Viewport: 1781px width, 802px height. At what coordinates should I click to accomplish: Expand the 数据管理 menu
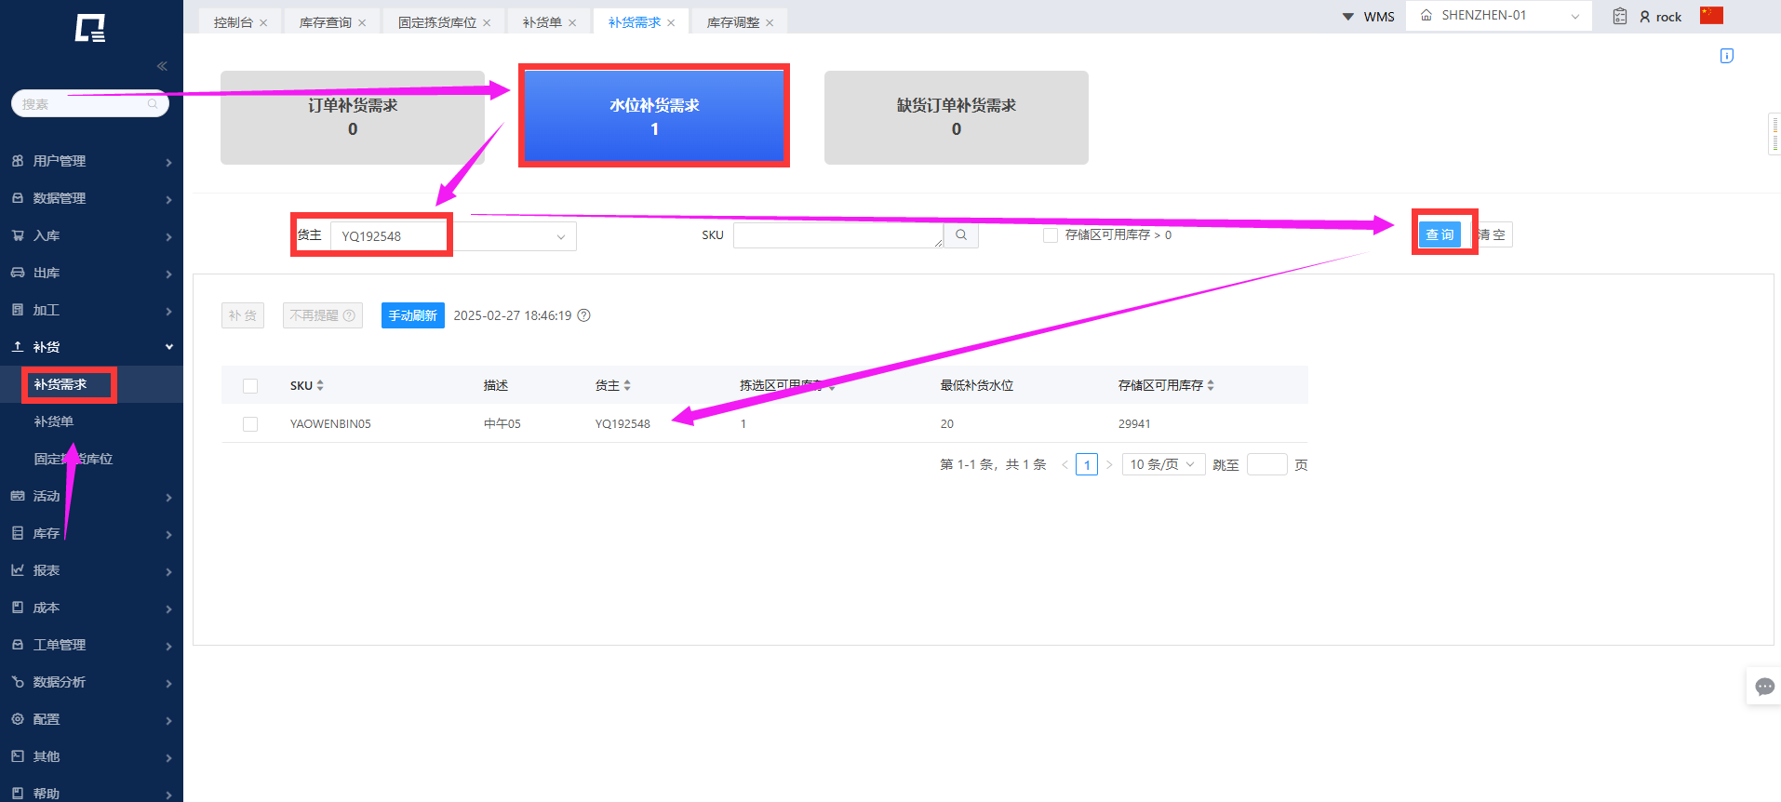[x=91, y=198]
